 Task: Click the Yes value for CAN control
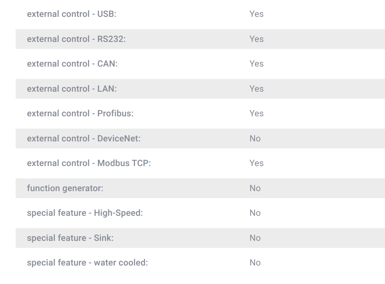(256, 64)
